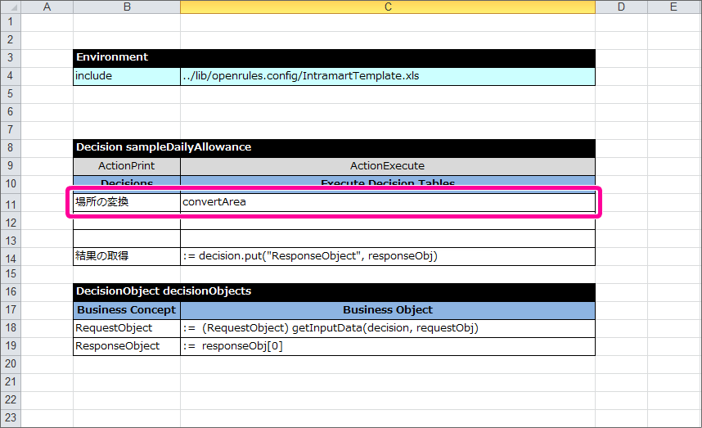
Task: Select row 4 header
Action: click(x=10, y=76)
